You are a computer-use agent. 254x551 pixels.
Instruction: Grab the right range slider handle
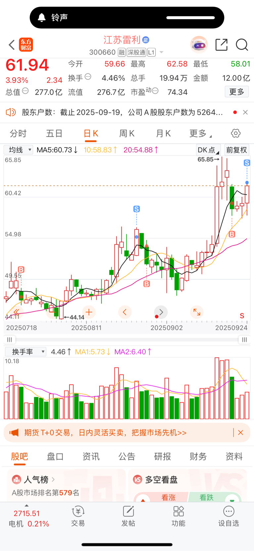[244, 340]
